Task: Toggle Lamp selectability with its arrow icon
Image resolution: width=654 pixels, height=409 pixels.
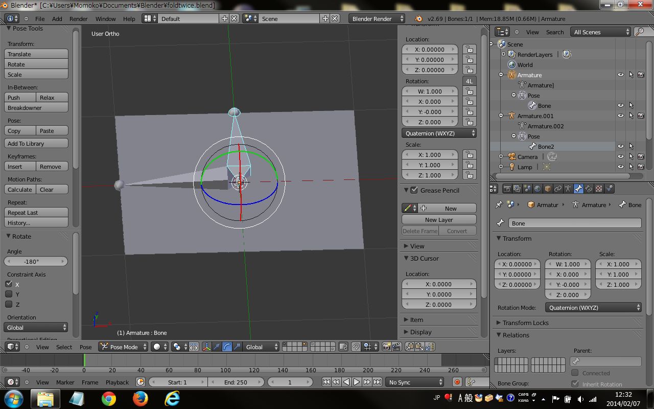Action: [631, 167]
